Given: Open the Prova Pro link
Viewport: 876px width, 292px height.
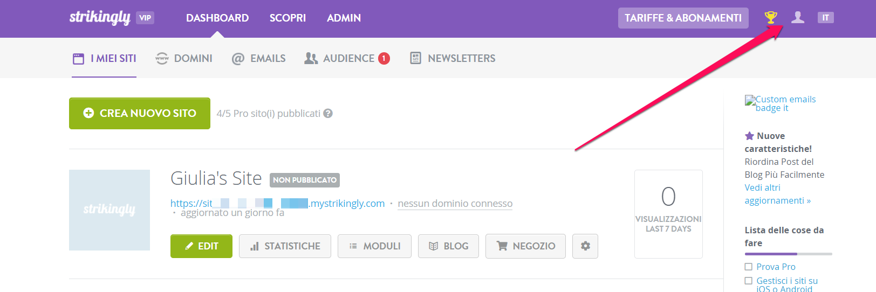Looking at the screenshot, I should pyautogui.click(x=776, y=267).
